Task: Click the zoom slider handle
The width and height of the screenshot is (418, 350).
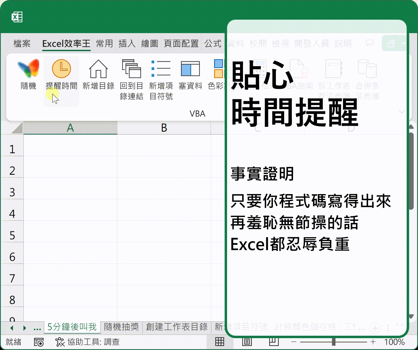Action: pyautogui.click(x=334, y=342)
